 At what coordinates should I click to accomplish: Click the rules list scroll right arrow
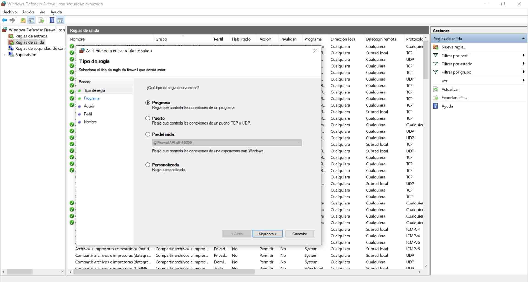pos(420,272)
